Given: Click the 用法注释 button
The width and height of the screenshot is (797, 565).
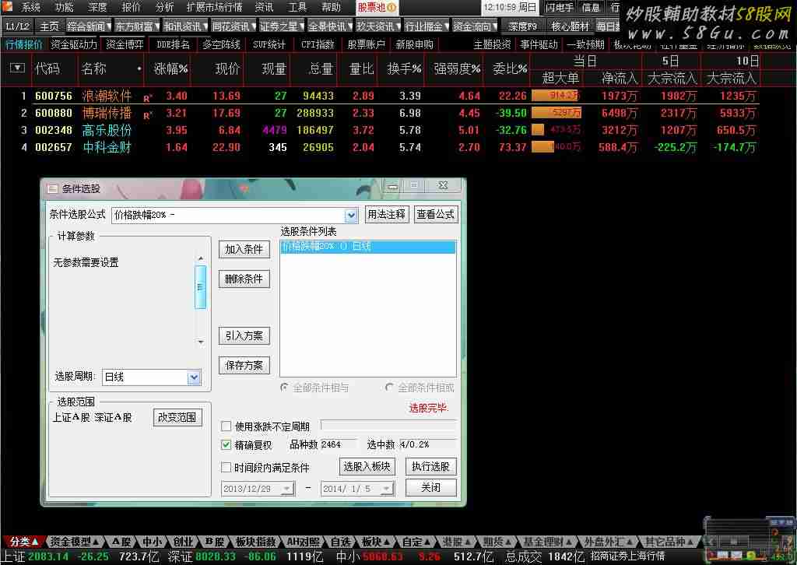Looking at the screenshot, I should (386, 215).
